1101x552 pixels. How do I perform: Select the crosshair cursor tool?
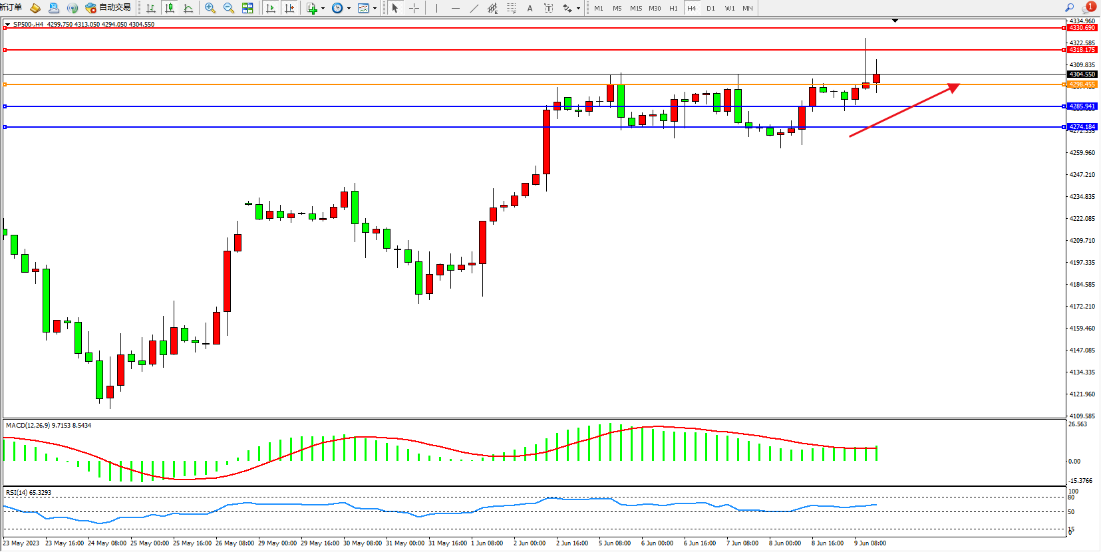point(414,8)
